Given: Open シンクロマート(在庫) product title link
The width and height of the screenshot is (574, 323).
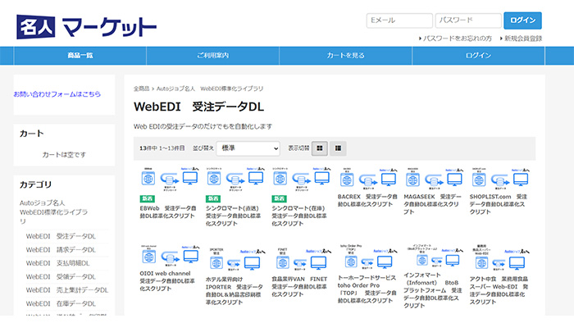Looking at the screenshot, I should tap(299, 216).
